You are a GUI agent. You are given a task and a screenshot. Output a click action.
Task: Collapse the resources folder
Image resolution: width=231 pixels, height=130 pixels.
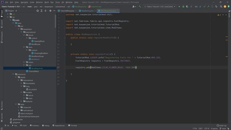(13, 74)
